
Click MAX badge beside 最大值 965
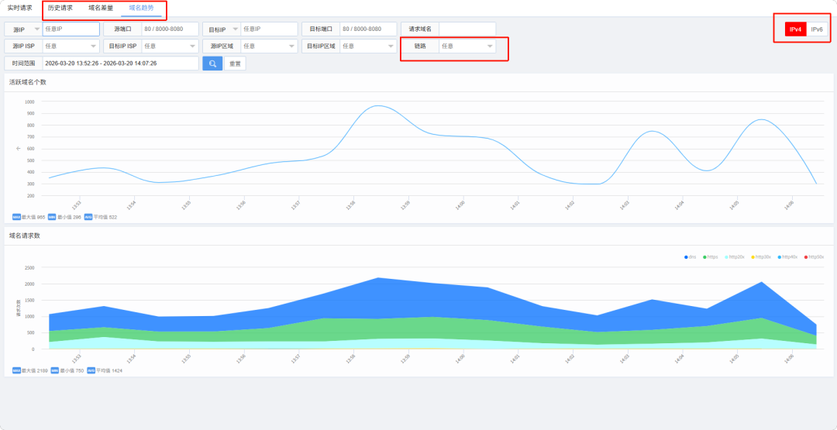pos(16,217)
